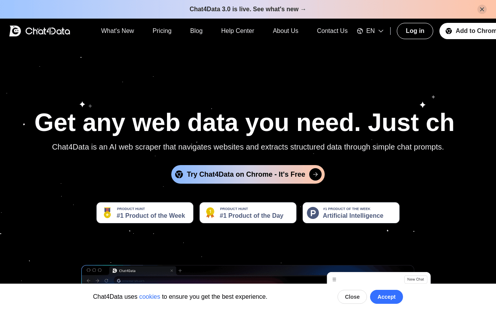Click the Log in button
This screenshot has width=496, height=310.
point(415,31)
